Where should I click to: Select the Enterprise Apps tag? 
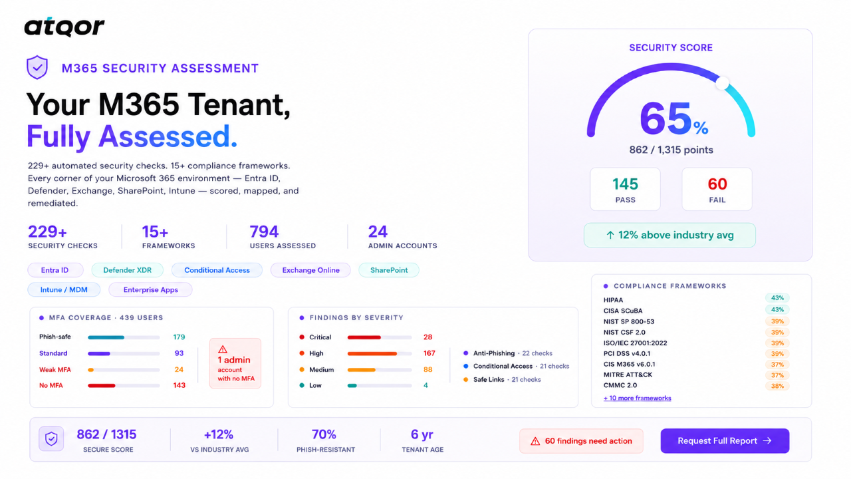click(150, 290)
